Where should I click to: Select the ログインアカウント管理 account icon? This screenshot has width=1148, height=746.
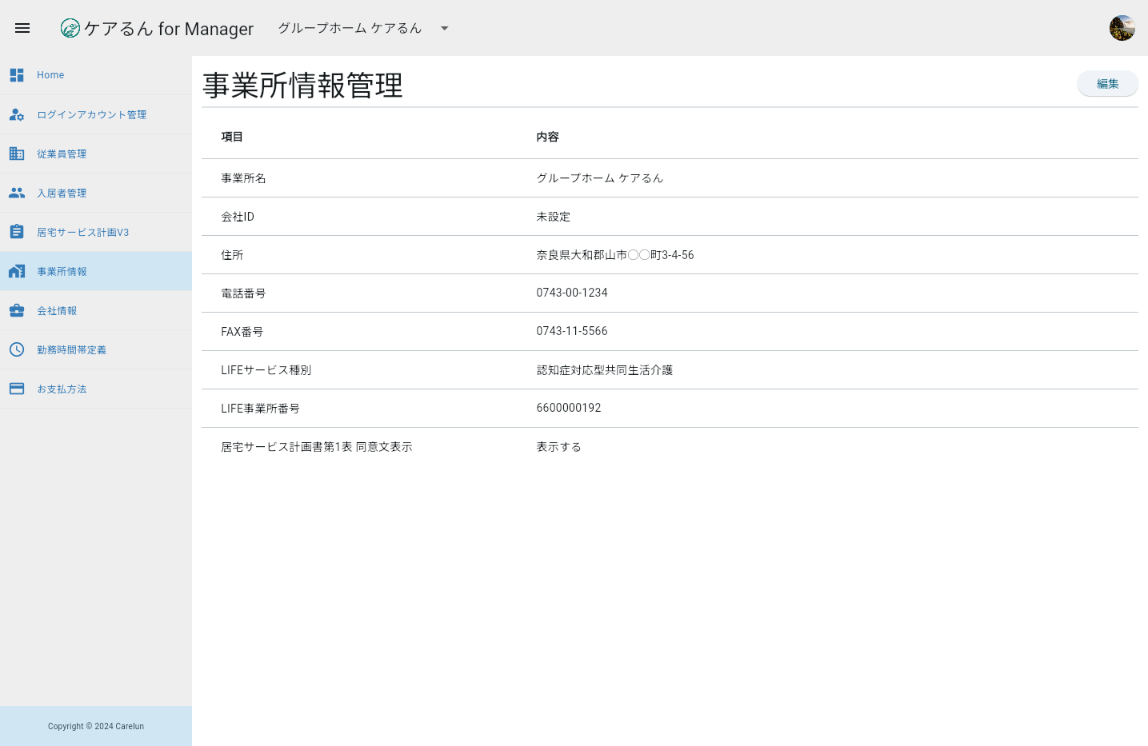[x=17, y=114]
